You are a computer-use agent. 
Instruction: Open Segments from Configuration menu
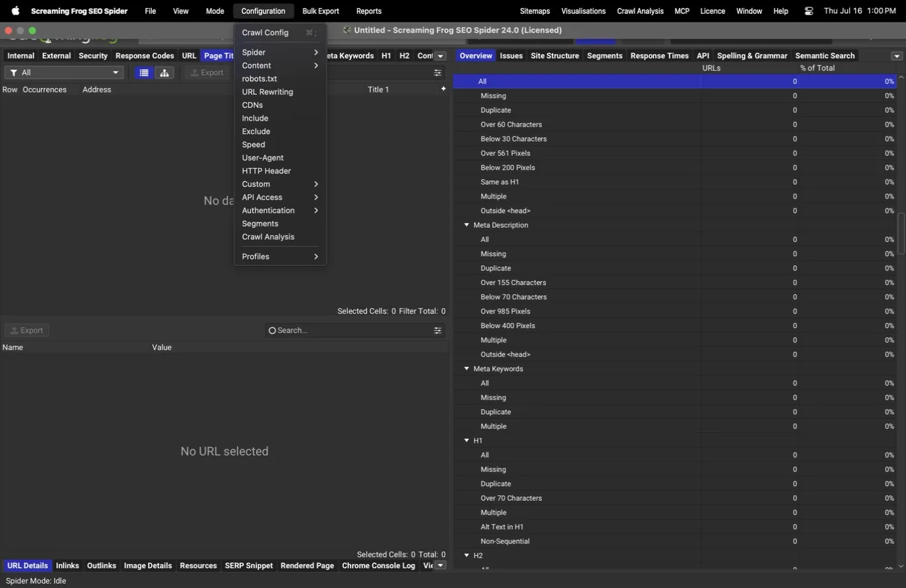(280, 224)
